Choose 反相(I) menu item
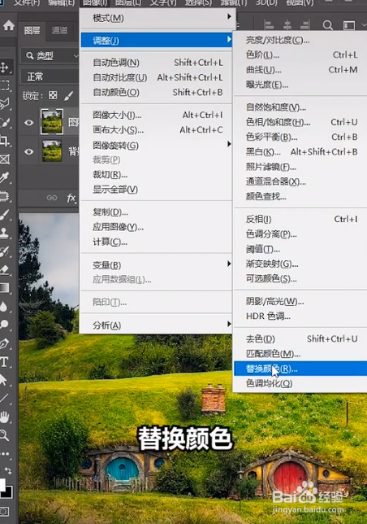The width and height of the screenshot is (367, 524). [x=300, y=219]
